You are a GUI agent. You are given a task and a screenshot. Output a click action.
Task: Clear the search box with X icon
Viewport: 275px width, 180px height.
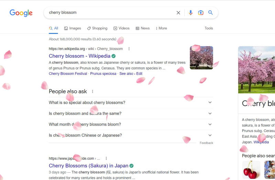click(178, 13)
